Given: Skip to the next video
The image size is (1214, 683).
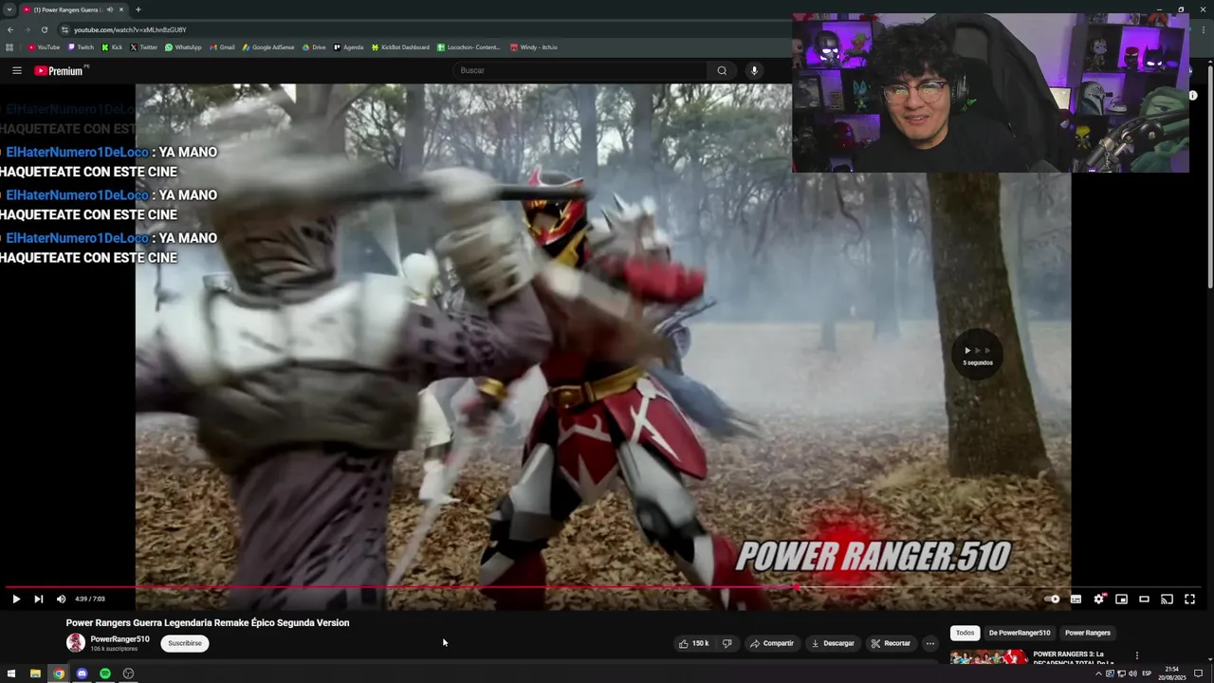Looking at the screenshot, I should [38, 599].
